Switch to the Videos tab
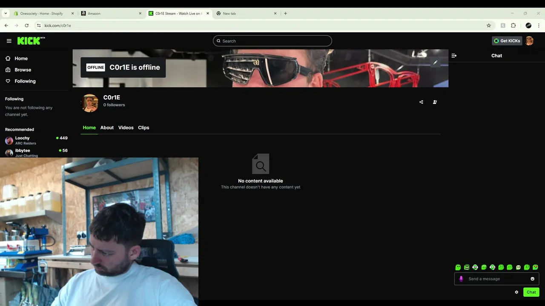Viewport: 545px width, 306px height. click(126, 127)
